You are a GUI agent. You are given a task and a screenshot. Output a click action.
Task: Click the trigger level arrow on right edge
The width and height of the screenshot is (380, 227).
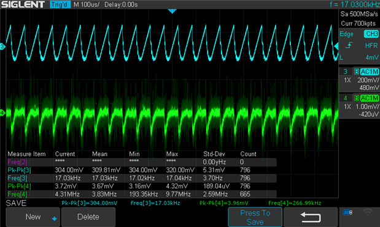click(336, 47)
